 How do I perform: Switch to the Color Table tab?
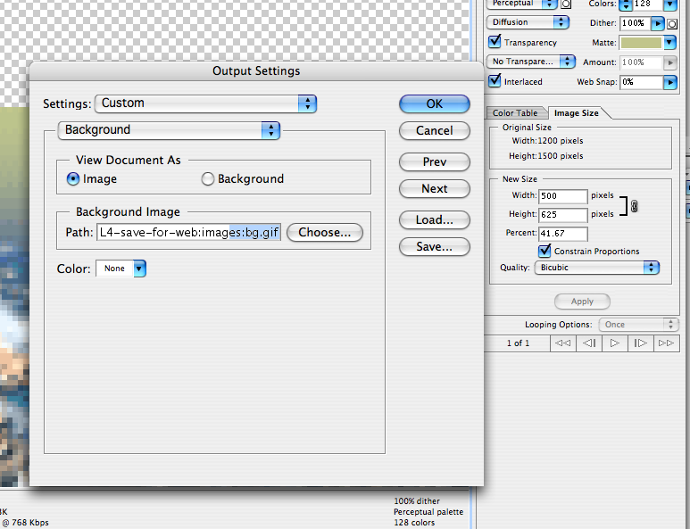tap(515, 113)
